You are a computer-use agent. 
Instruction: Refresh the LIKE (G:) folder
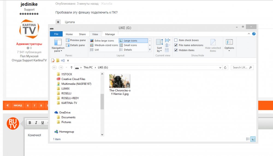225,68
